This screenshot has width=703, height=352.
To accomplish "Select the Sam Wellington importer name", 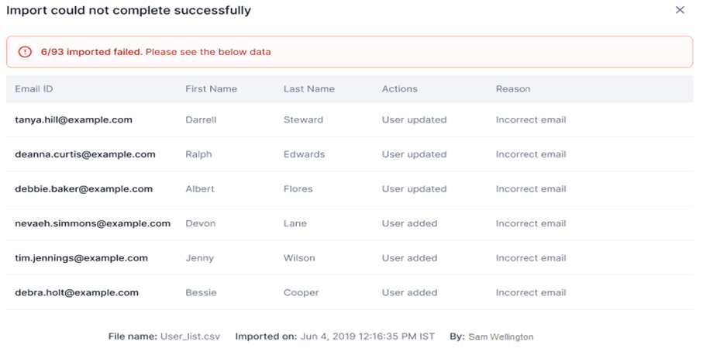I will pyautogui.click(x=501, y=336).
